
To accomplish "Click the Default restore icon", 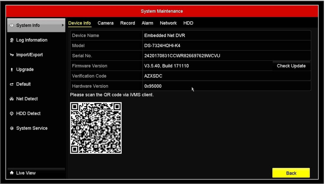I will click(12, 84).
